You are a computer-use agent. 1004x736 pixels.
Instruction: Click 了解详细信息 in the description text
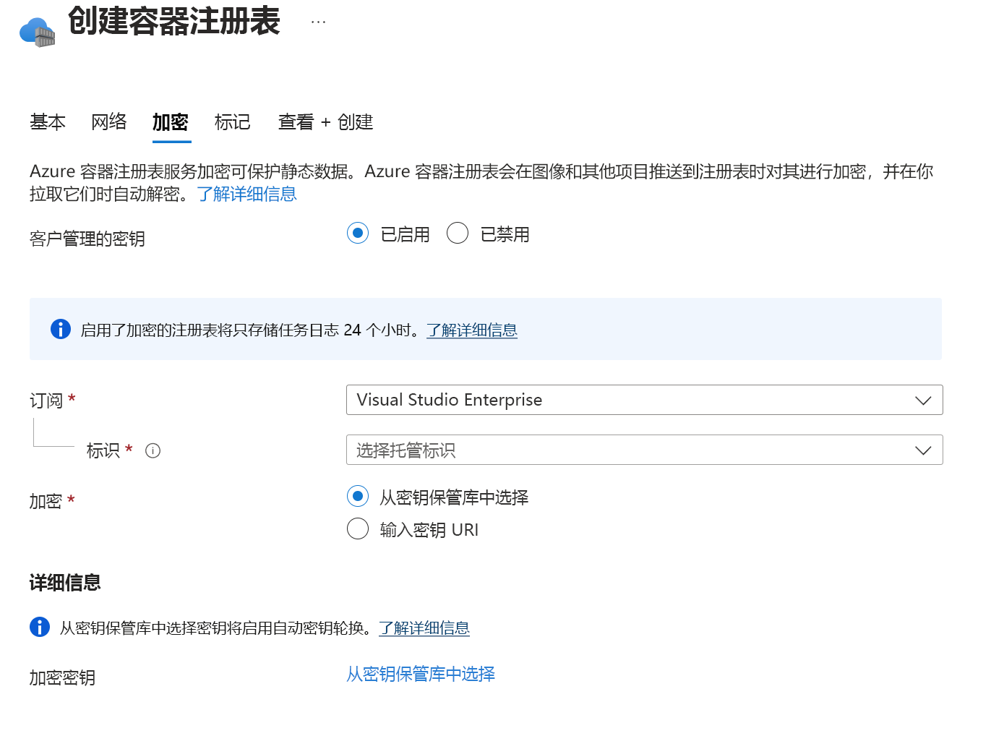click(x=247, y=194)
